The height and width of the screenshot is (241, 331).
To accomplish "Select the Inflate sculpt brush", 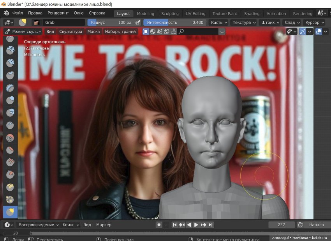I will coord(11,100).
